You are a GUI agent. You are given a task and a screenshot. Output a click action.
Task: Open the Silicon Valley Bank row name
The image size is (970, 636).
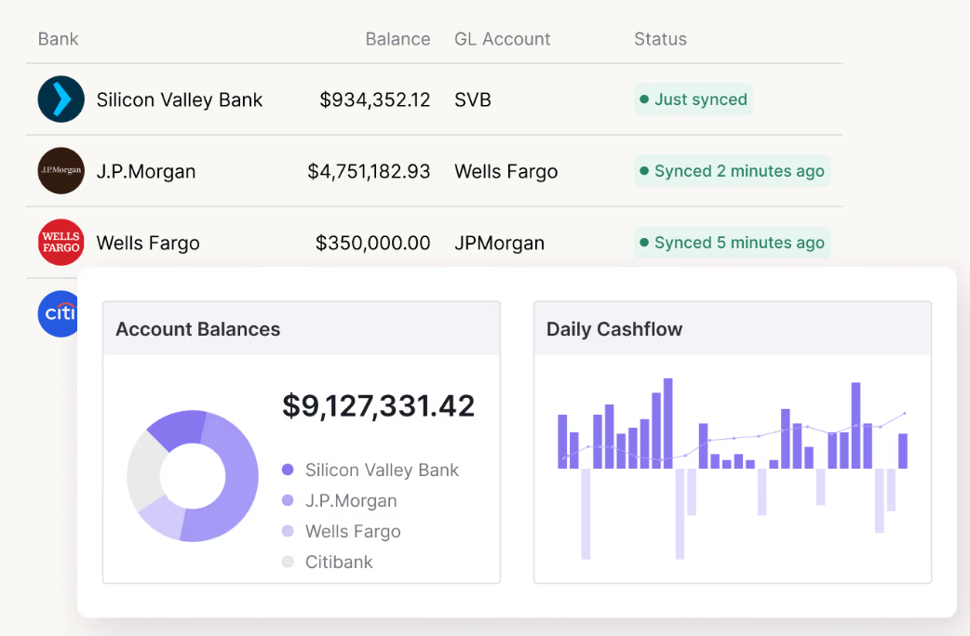pos(180,99)
